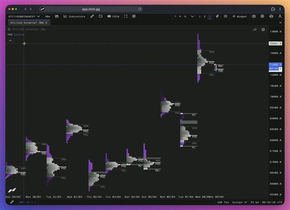Select the active layout tab 3
The width and height of the screenshot is (290, 210).
click(210, 16)
